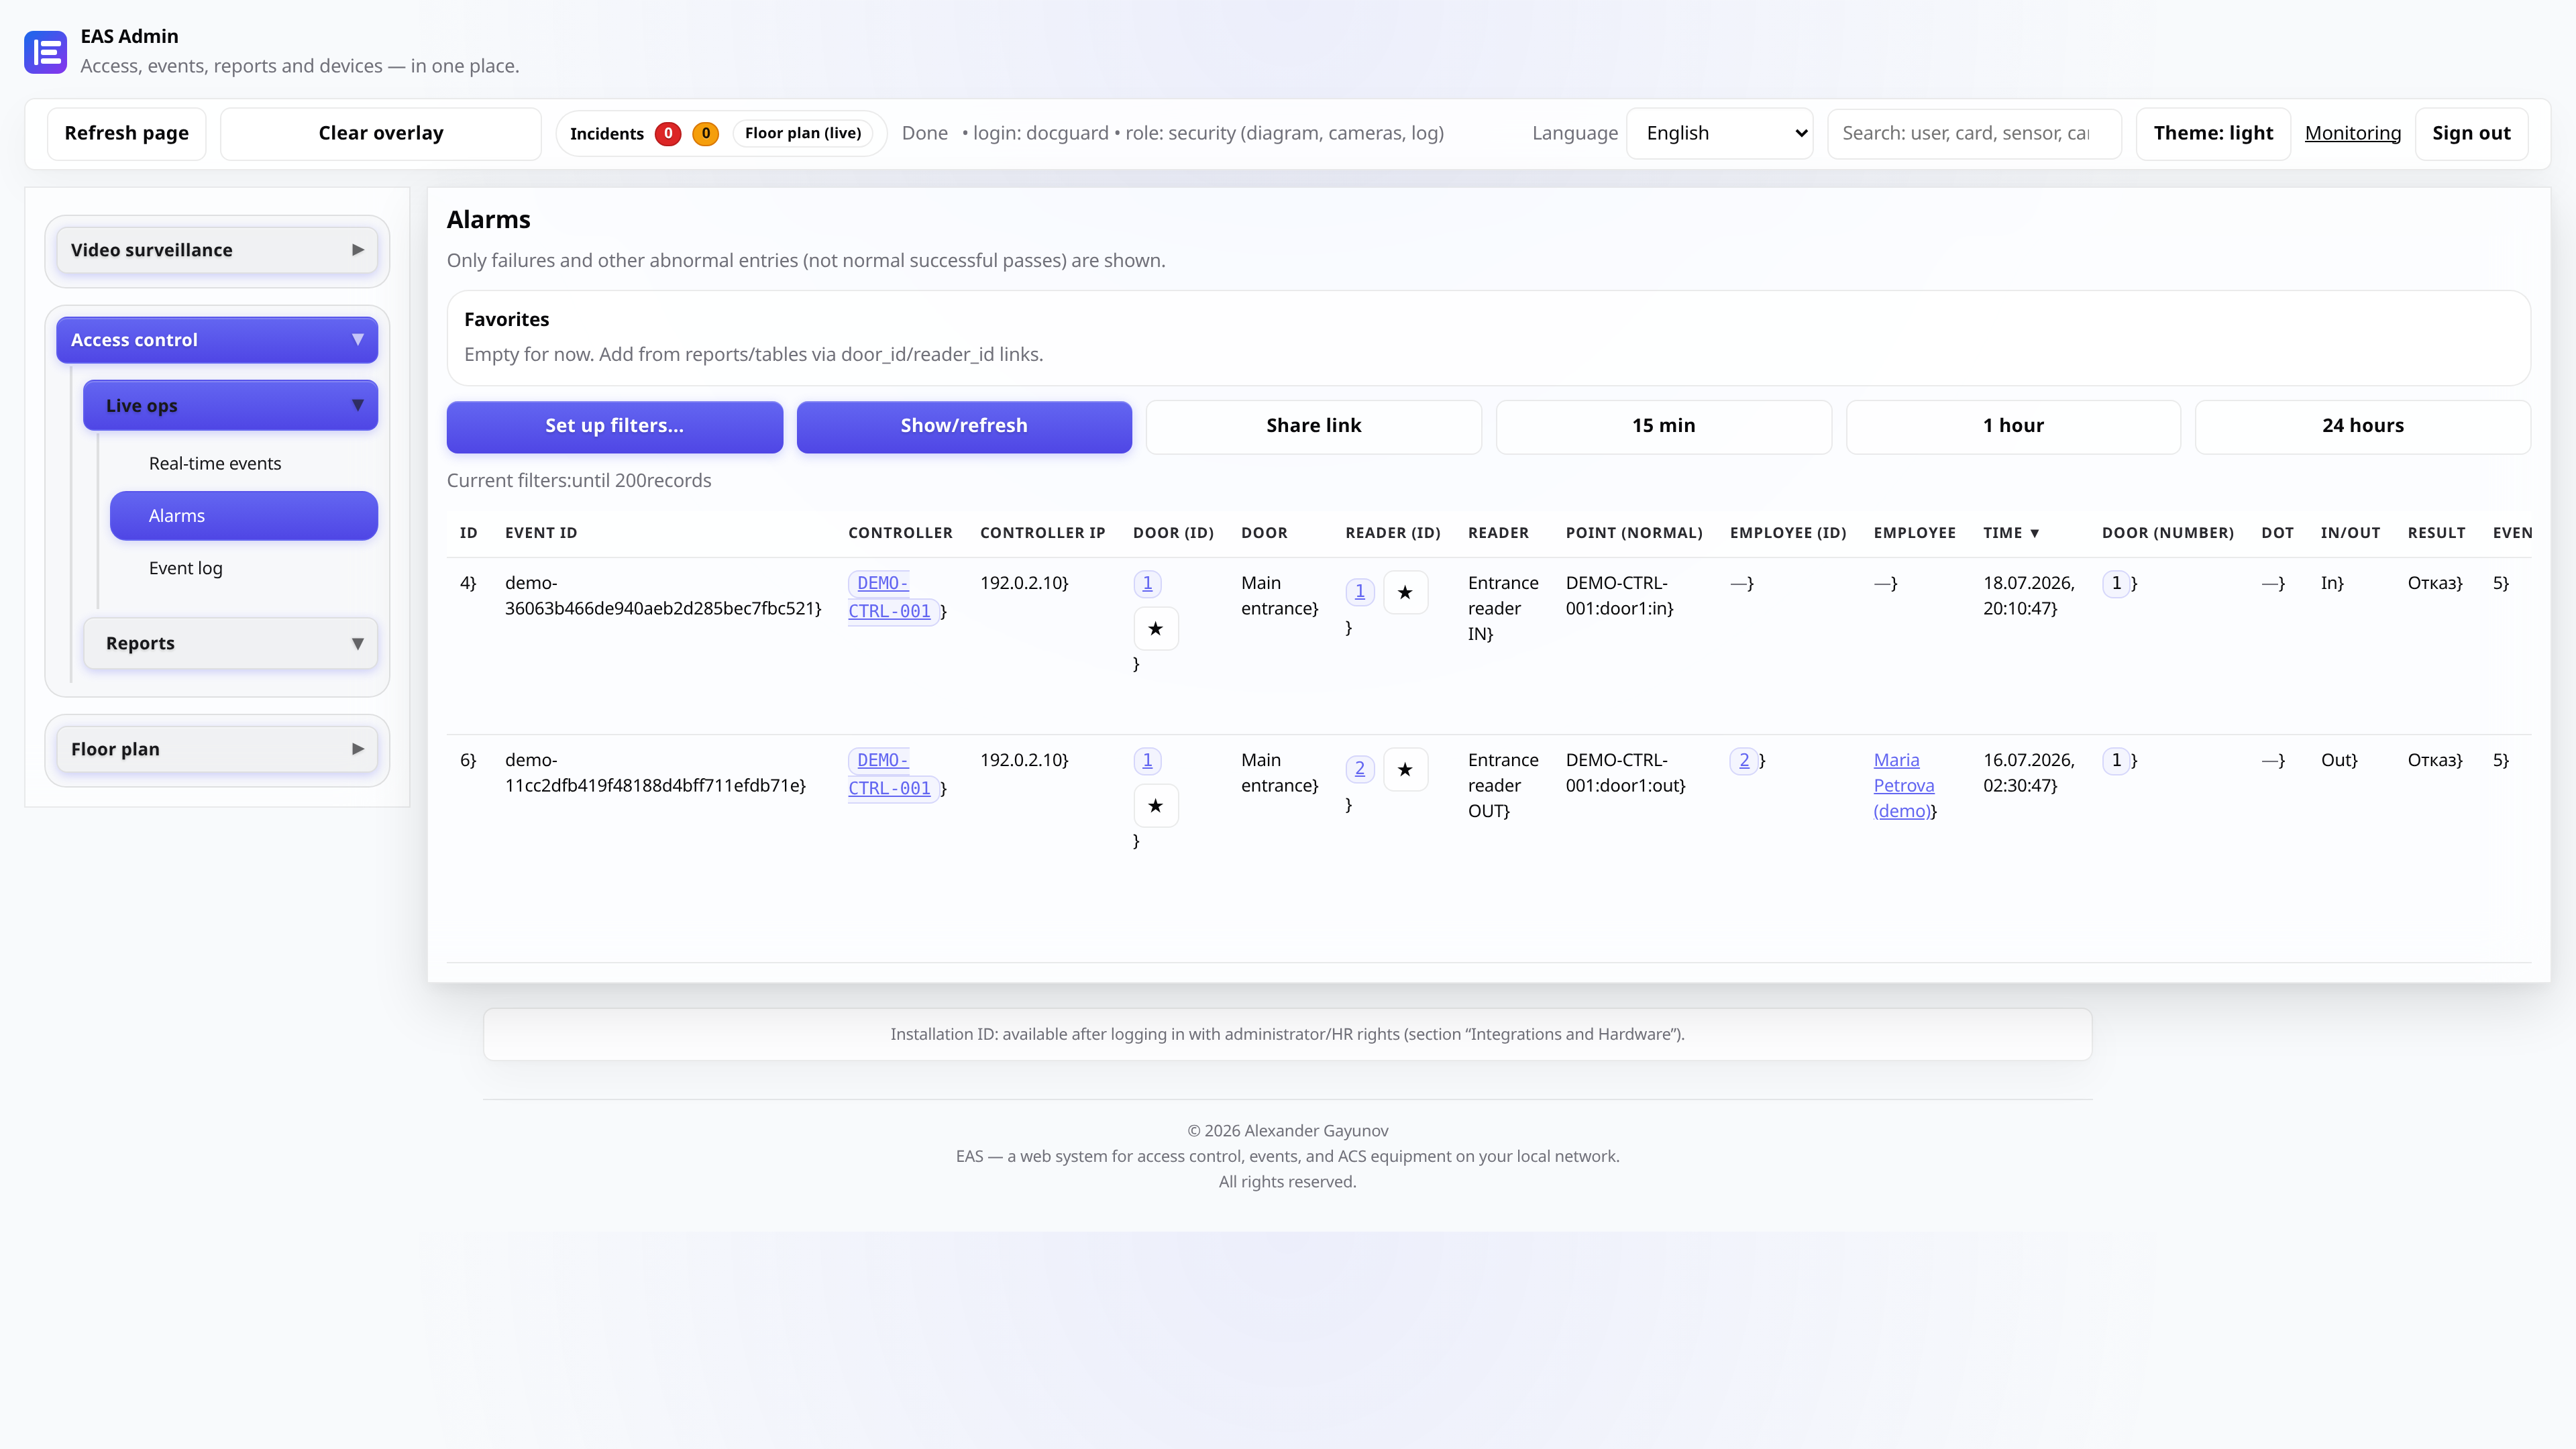Open reader ID 2 link in row 6

(1360, 769)
